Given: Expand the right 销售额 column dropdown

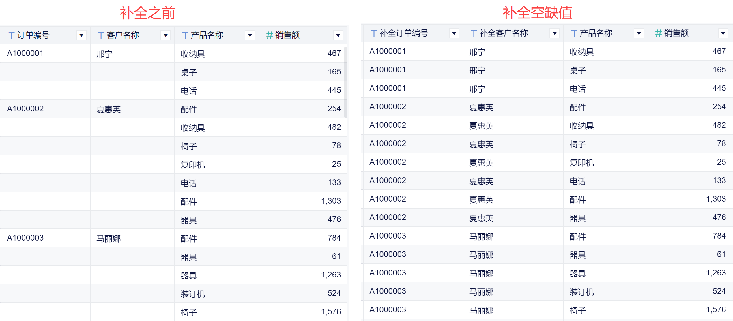Looking at the screenshot, I should coord(723,33).
